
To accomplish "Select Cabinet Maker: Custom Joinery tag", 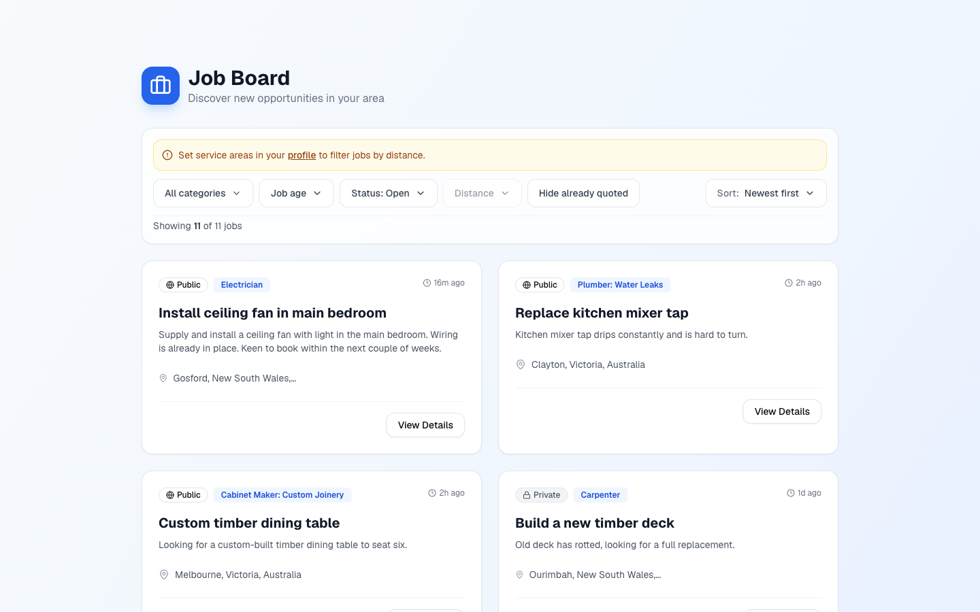I will point(282,495).
